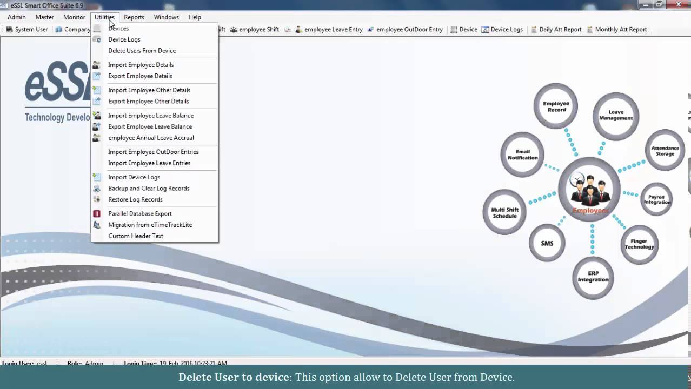Image resolution: width=691 pixels, height=389 pixels.
Task: Choose Import Employee Leave Entries
Action: [x=155, y=163]
